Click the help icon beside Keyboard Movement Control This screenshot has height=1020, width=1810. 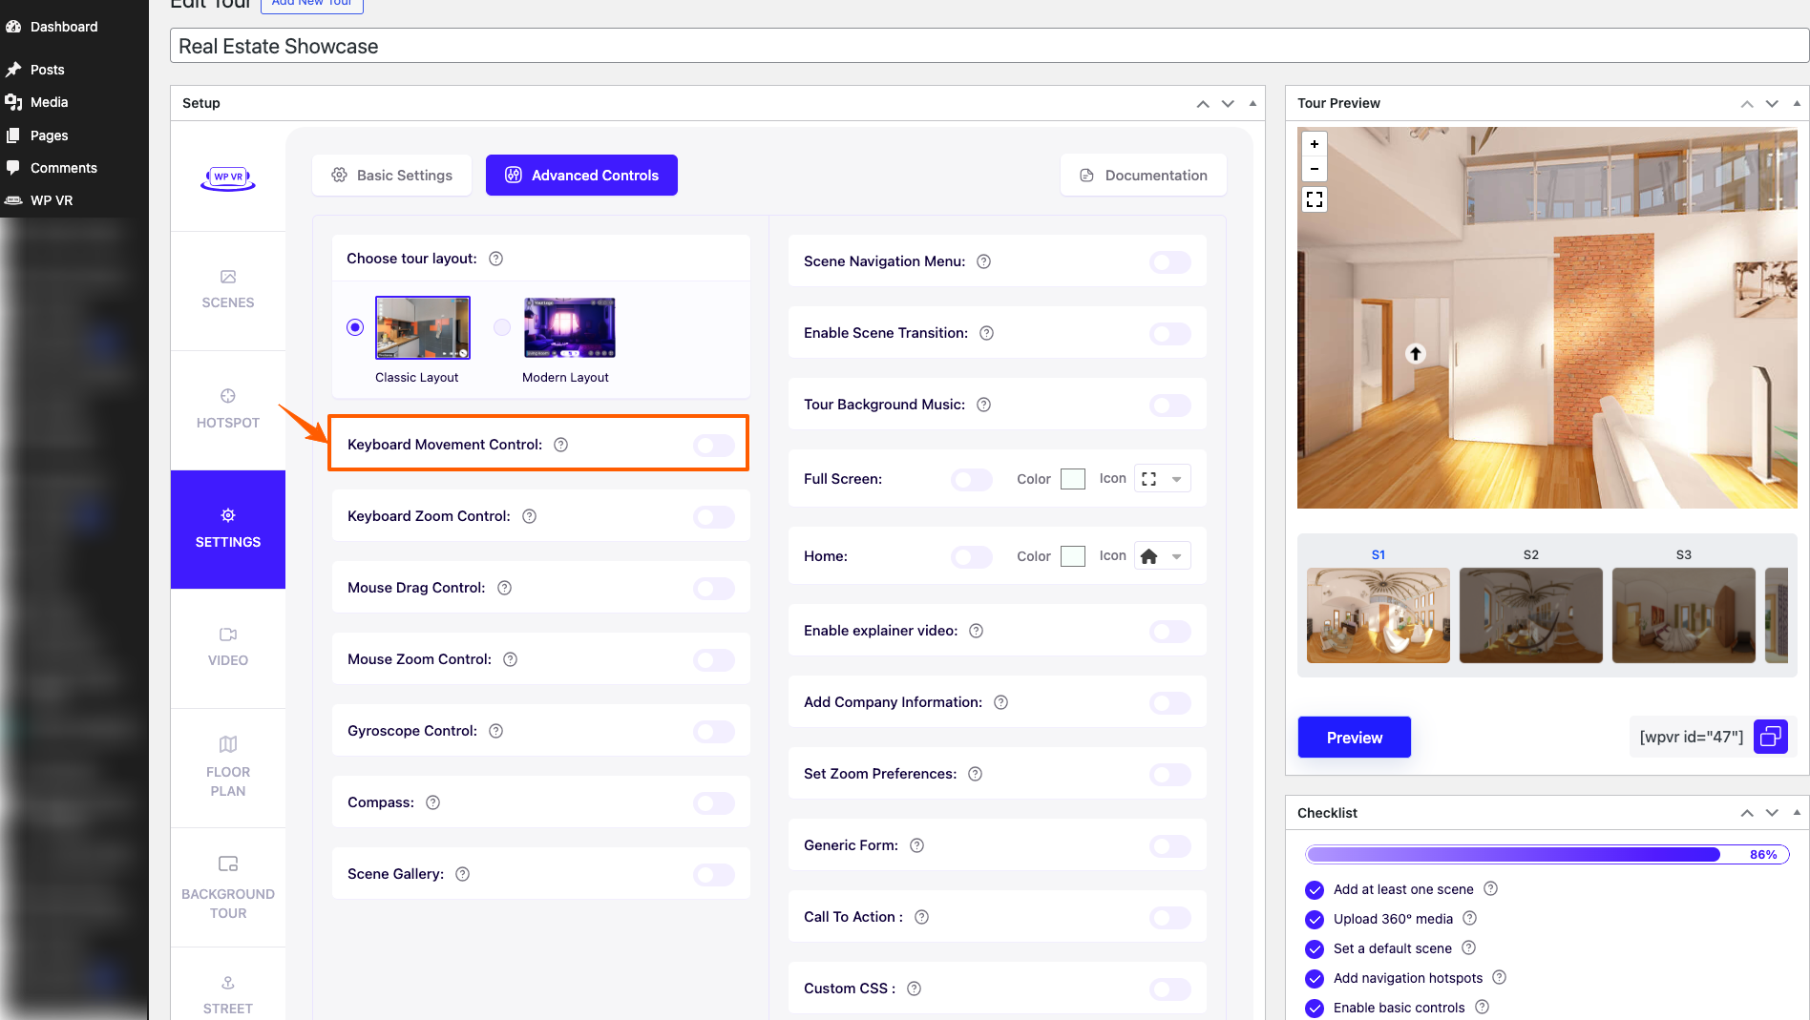(561, 445)
